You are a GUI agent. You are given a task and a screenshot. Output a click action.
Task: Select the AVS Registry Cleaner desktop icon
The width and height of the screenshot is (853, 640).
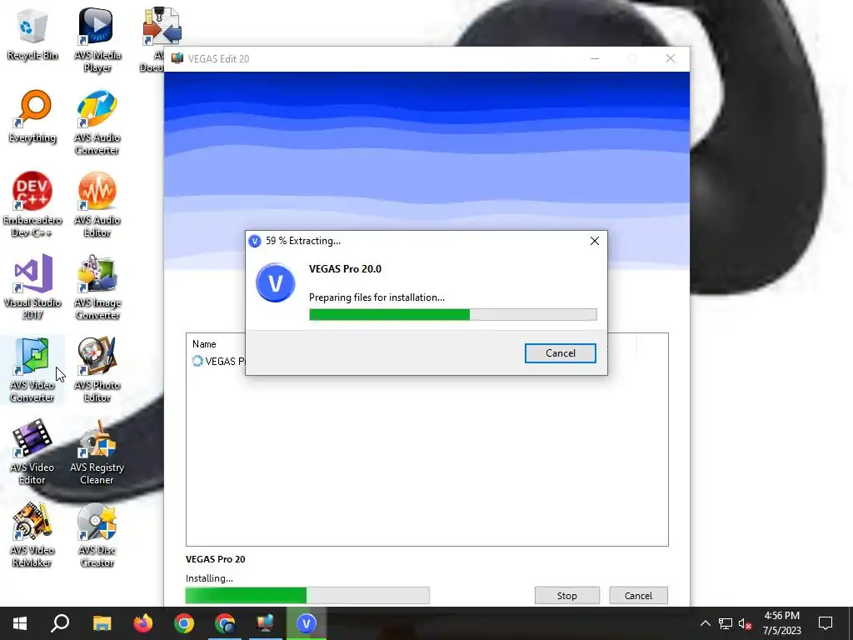(97, 452)
